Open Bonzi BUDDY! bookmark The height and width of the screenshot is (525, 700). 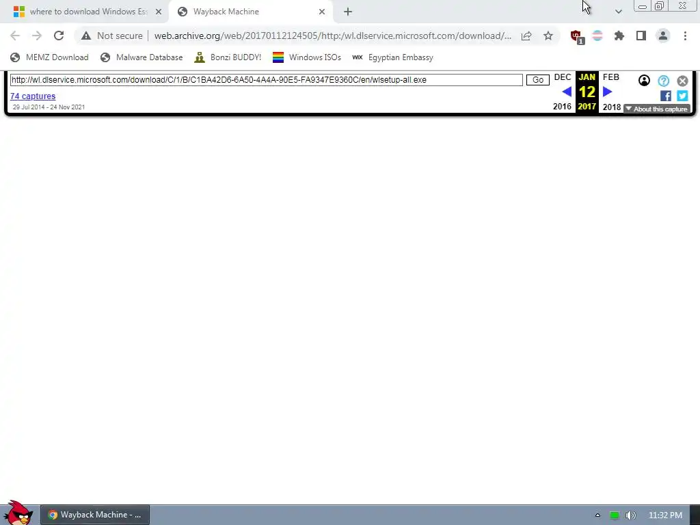[x=228, y=57]
